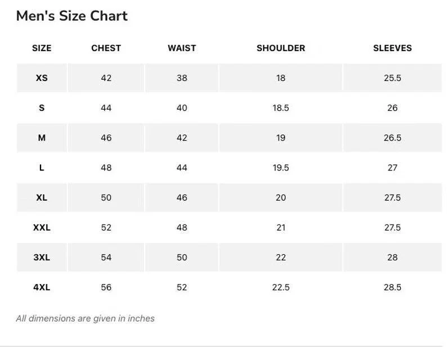Select the XL size row label
This screenshot has width=447, height=347.
tap(42, 197)
